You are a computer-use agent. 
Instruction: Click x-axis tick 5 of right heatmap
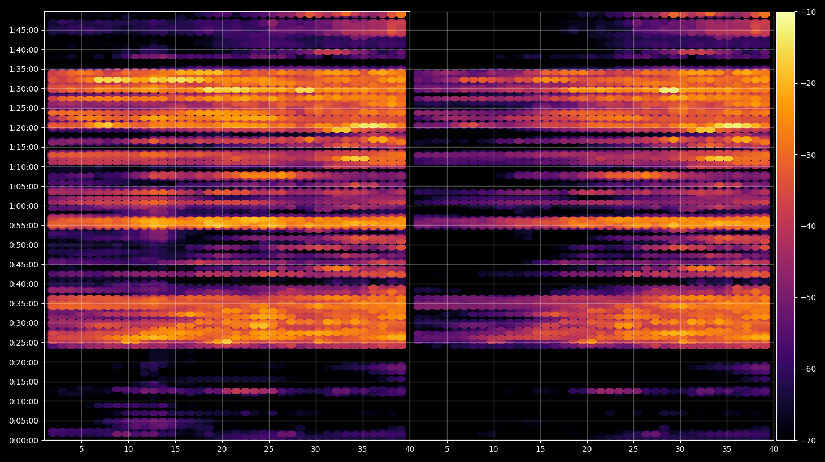coord(447,450)
